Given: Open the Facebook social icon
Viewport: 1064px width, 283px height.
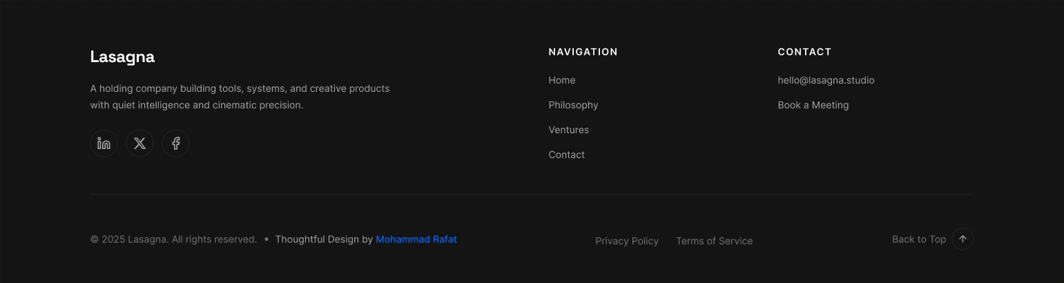Looking at the screenshot, I should [175, 144].
